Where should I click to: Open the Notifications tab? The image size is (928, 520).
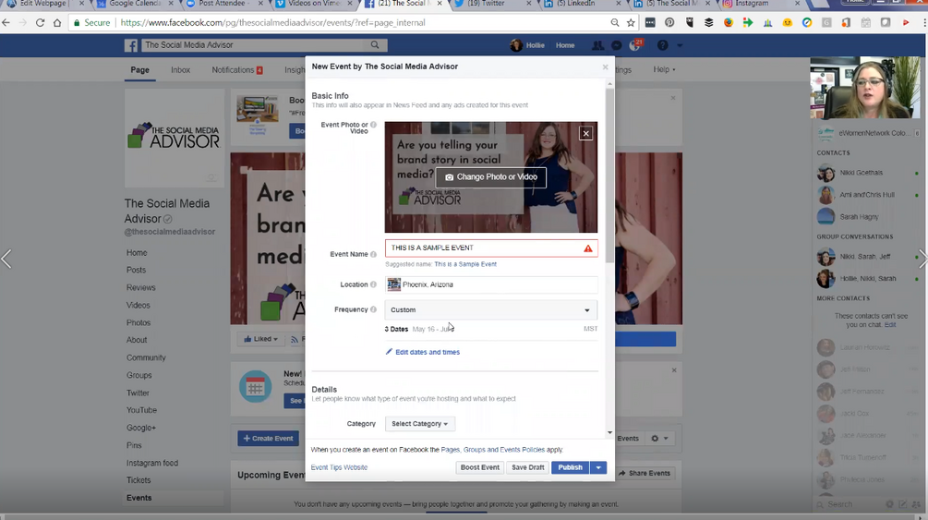click(236, 70)
